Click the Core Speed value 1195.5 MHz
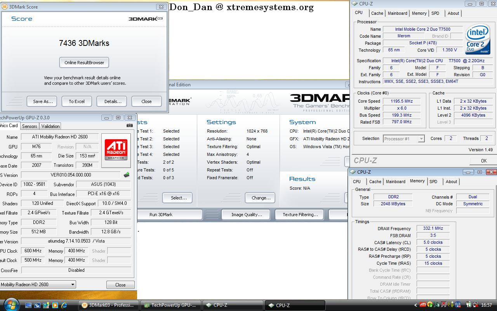The image size is (497, 311). point(402,101)
